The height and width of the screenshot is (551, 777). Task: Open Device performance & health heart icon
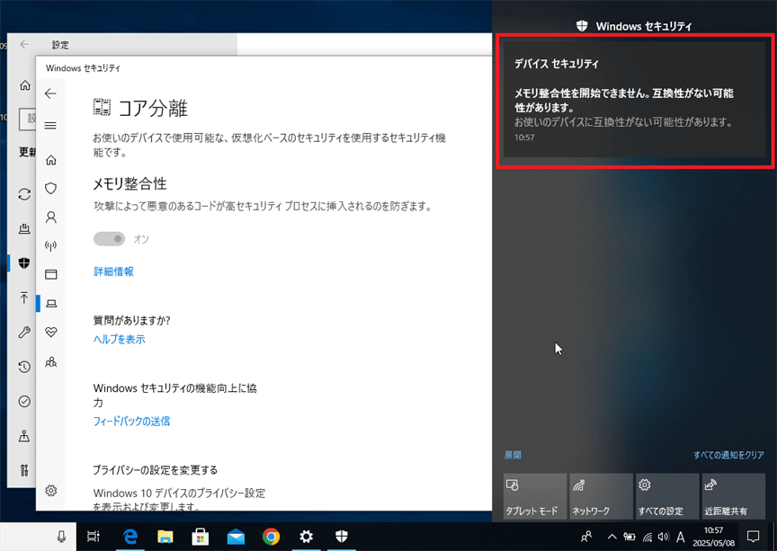pos(51,332)
